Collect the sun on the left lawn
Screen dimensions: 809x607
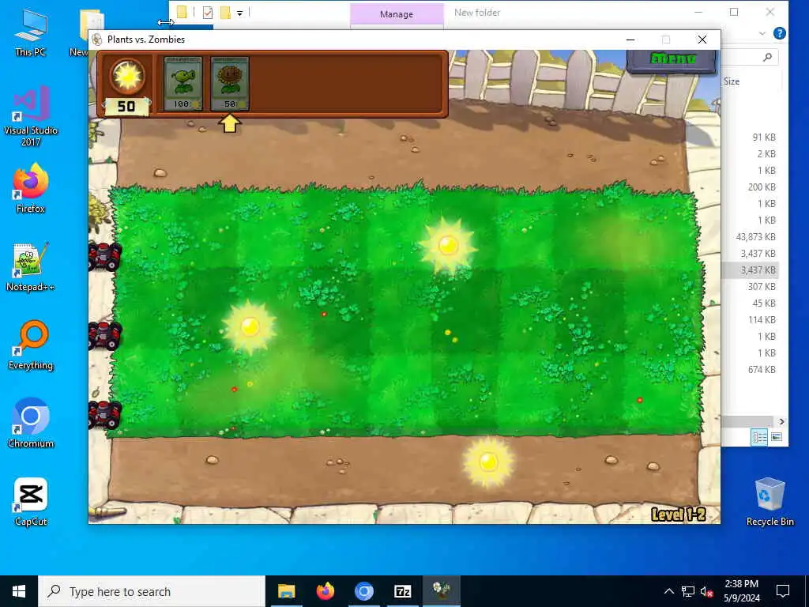click(250, 326)
